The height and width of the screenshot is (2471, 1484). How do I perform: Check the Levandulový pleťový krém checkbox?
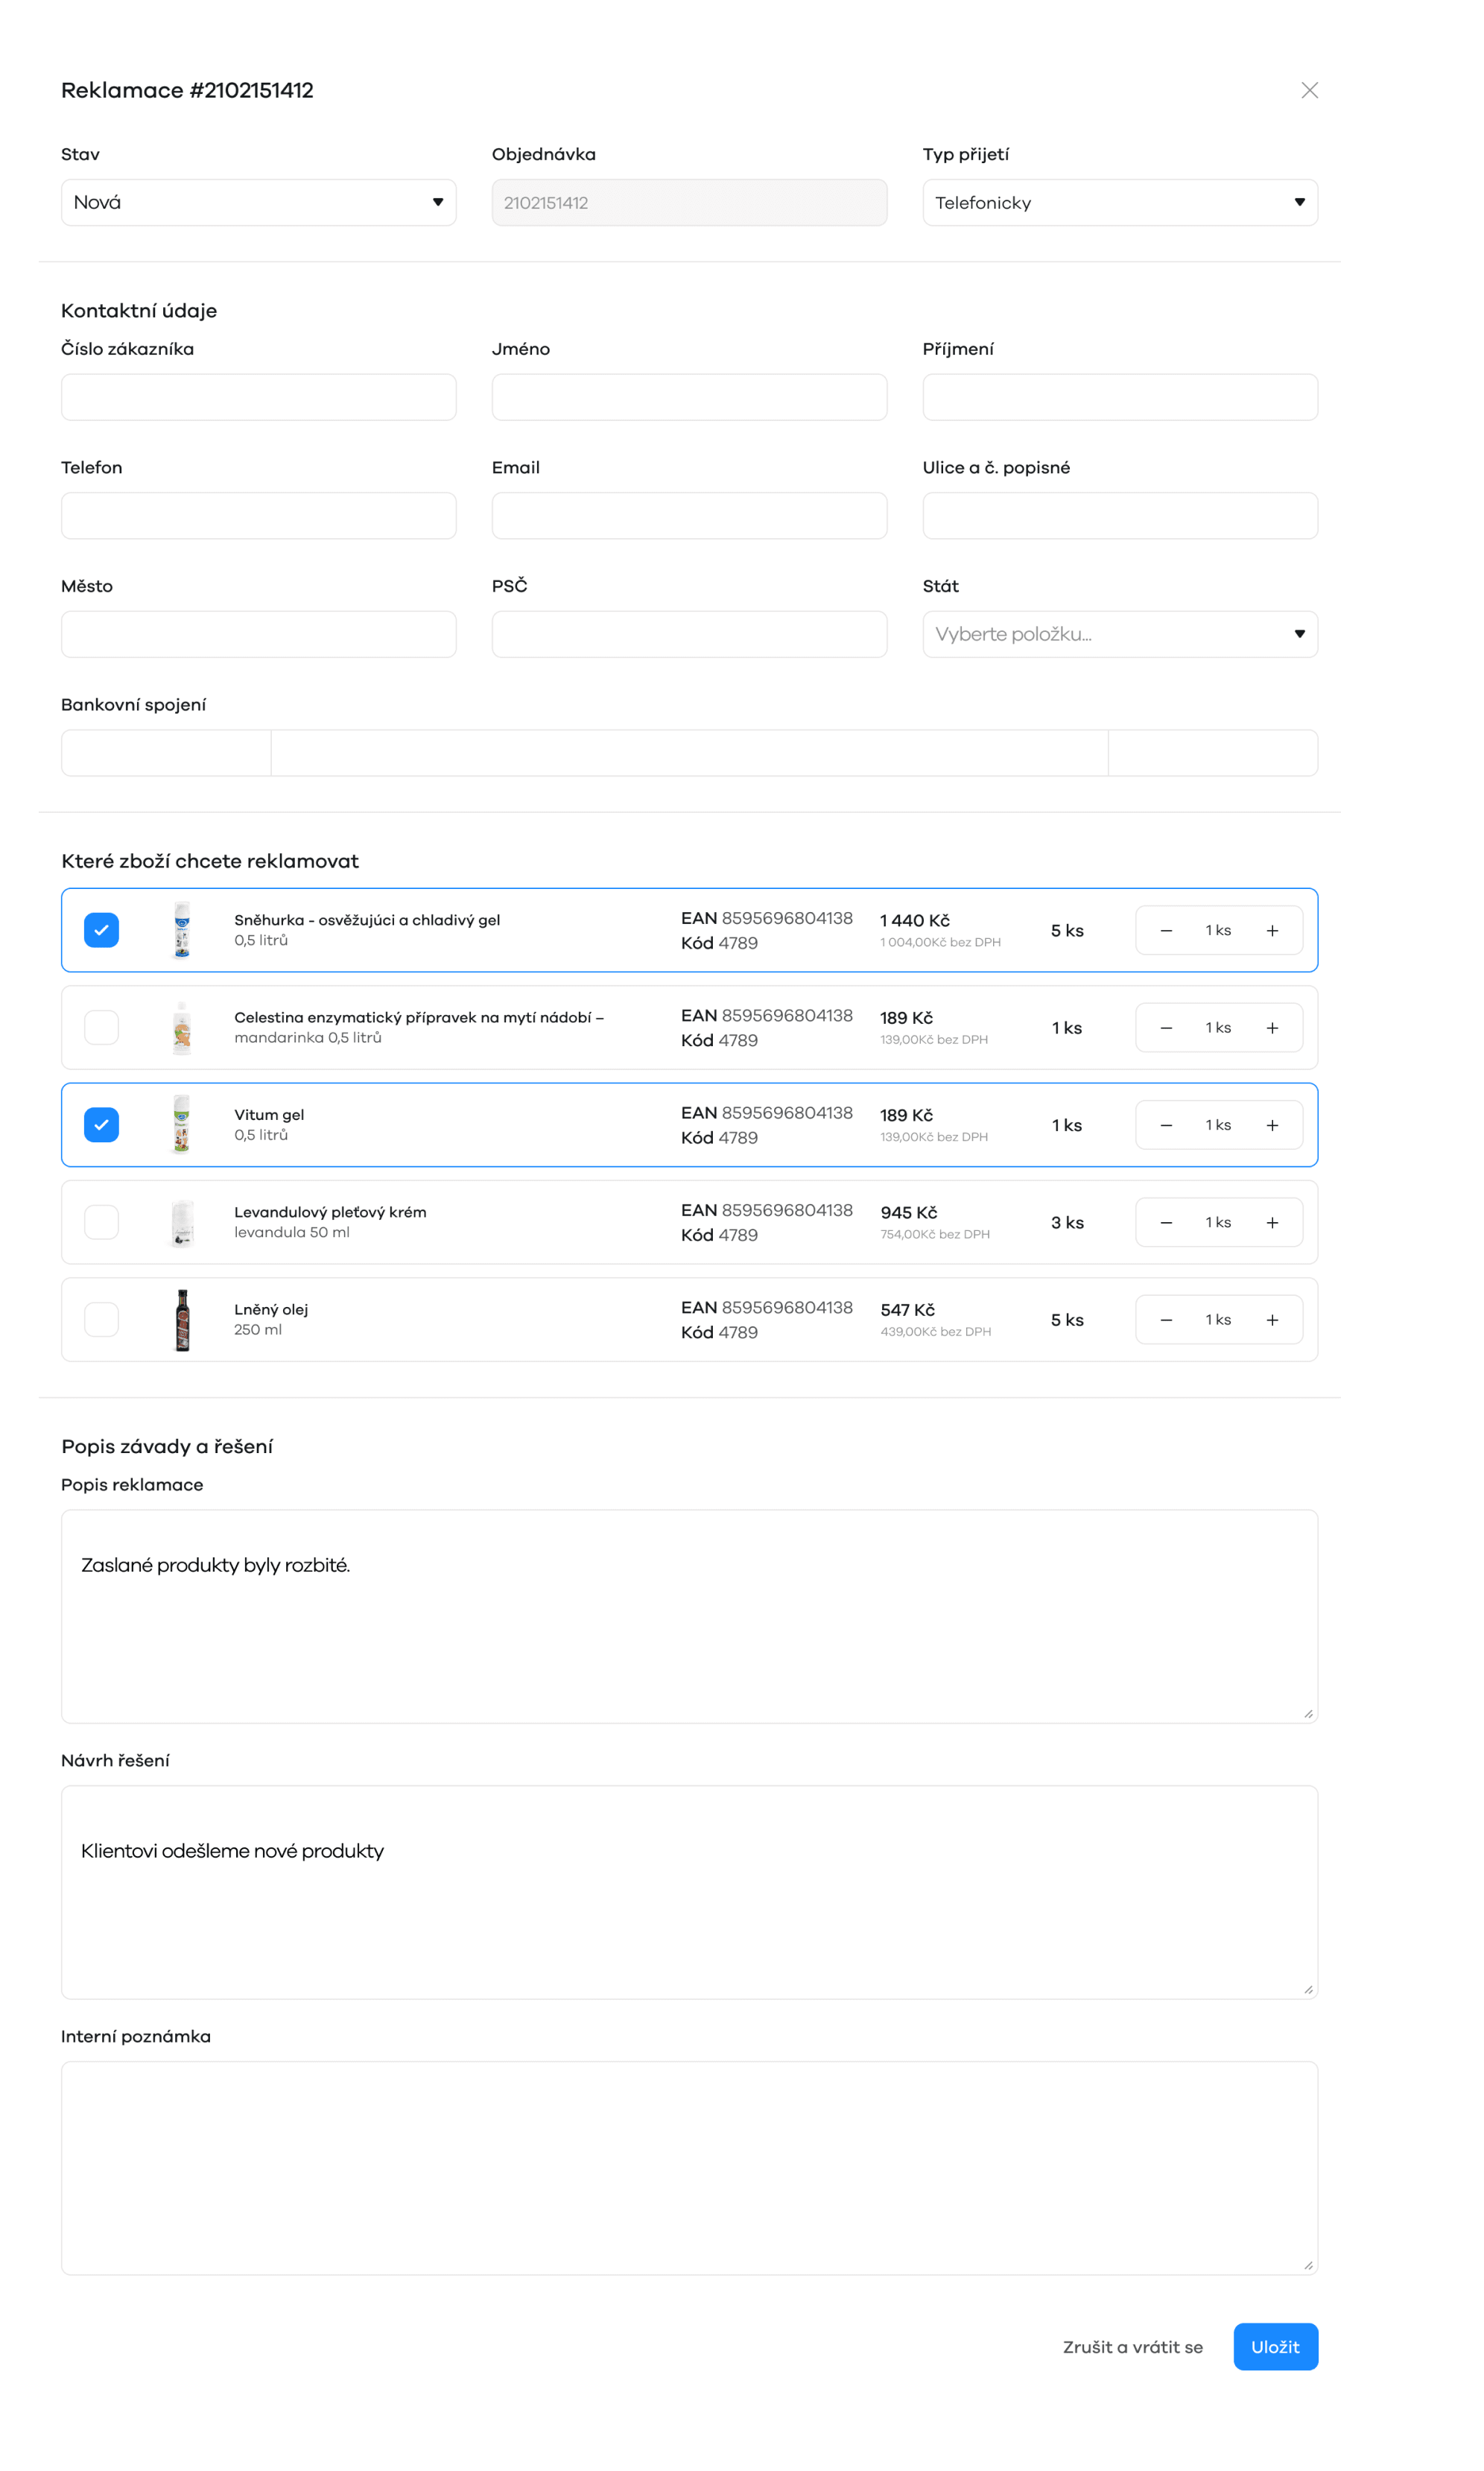101,1222
